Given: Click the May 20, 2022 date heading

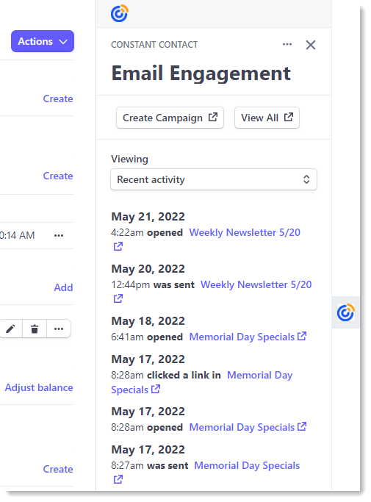Looking at the screenshot, I should pos(148,269).
